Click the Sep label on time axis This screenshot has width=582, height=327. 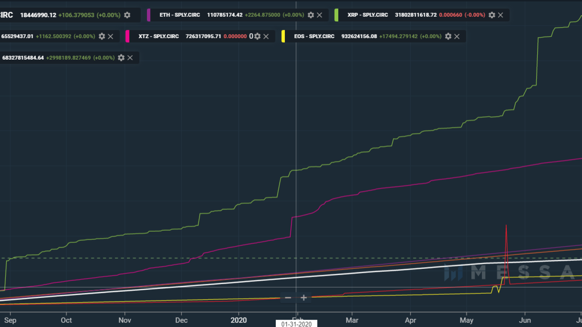point(10,320)
